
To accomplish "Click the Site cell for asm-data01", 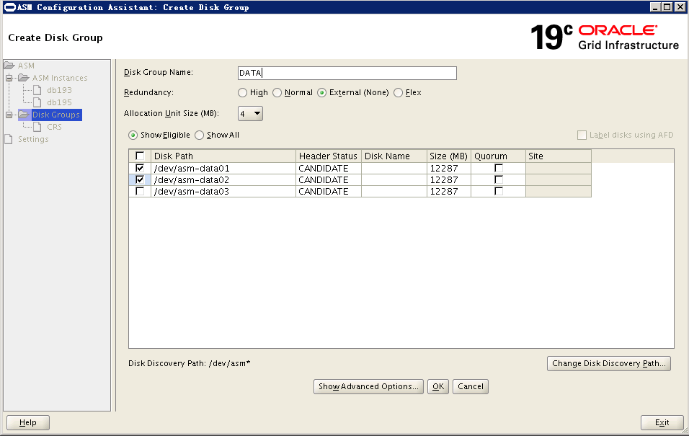I will click(x=558, y=169).
